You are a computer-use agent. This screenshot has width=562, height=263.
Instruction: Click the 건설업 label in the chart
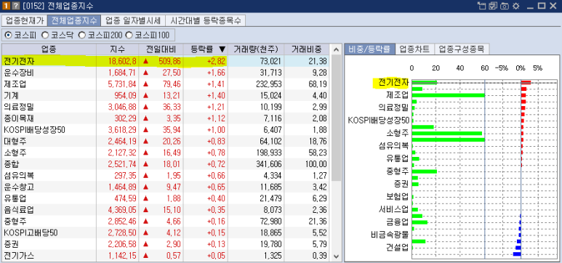pyautogui.click(x=397, y=247)
